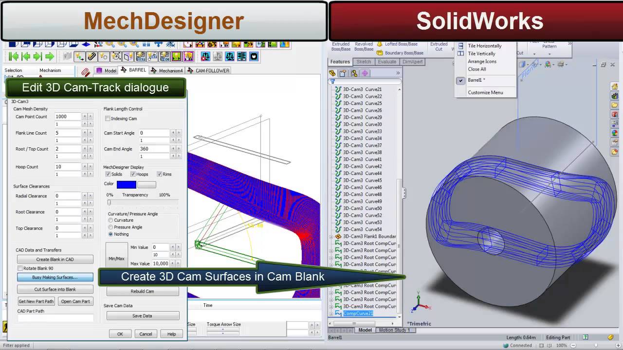Click the Boundary Boss/Base icon

click(380, 53)
